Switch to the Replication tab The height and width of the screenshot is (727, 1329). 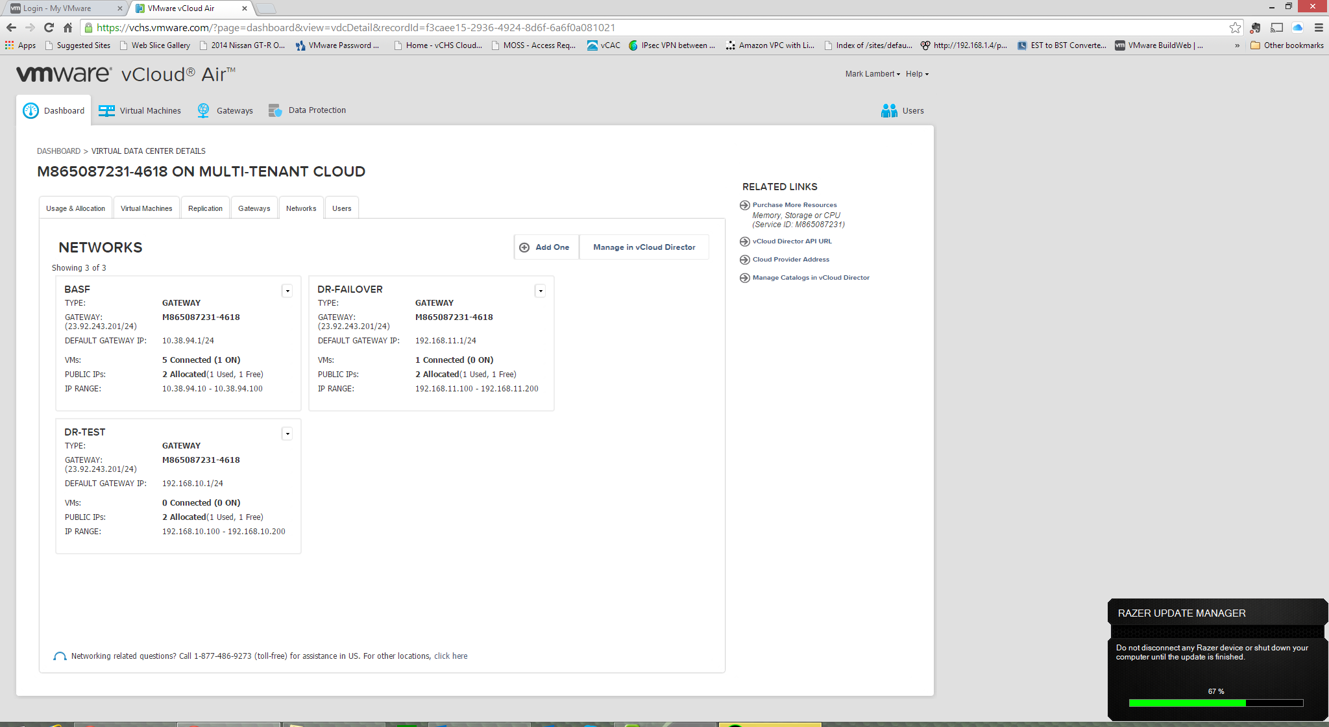[x=205, y=208]
